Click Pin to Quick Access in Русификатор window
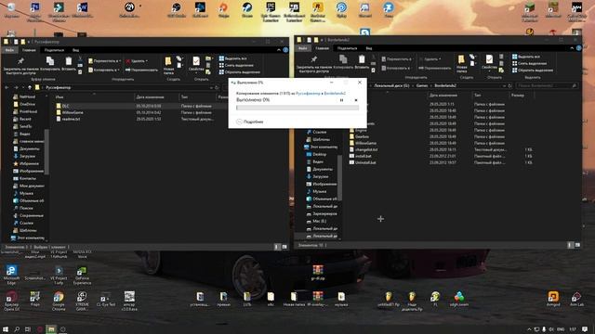 20,66
